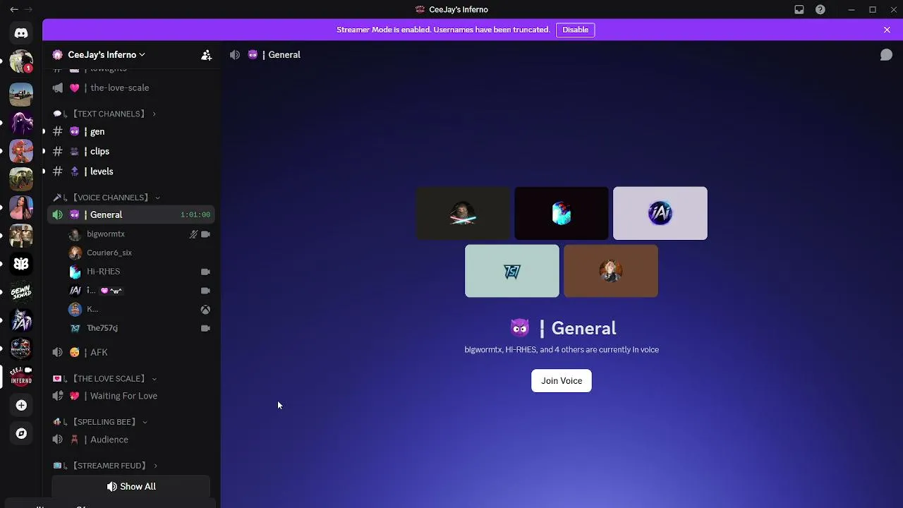This screenshot has height=508, width=903.
Task: Click the Xbox icon beside user K...
Action: [205, 310]
